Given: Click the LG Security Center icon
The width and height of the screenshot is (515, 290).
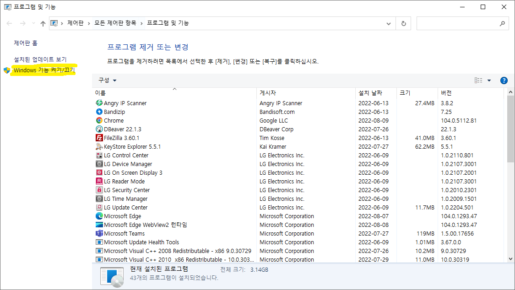Looking at the screenshot, I should click(x=99, y=190).
